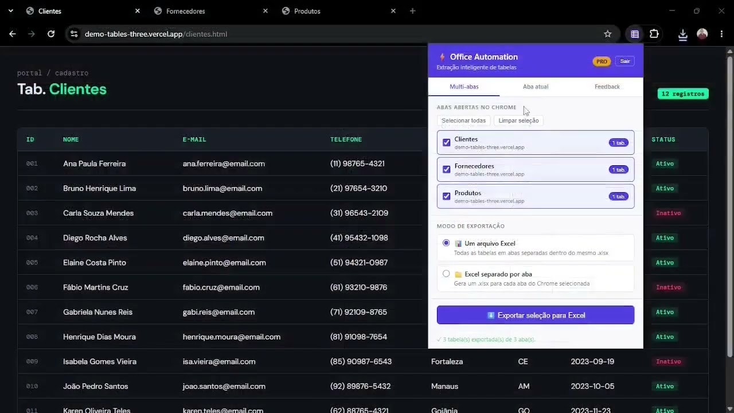
Task: Click the name Diego Rocha Alves
Action: 95,237
